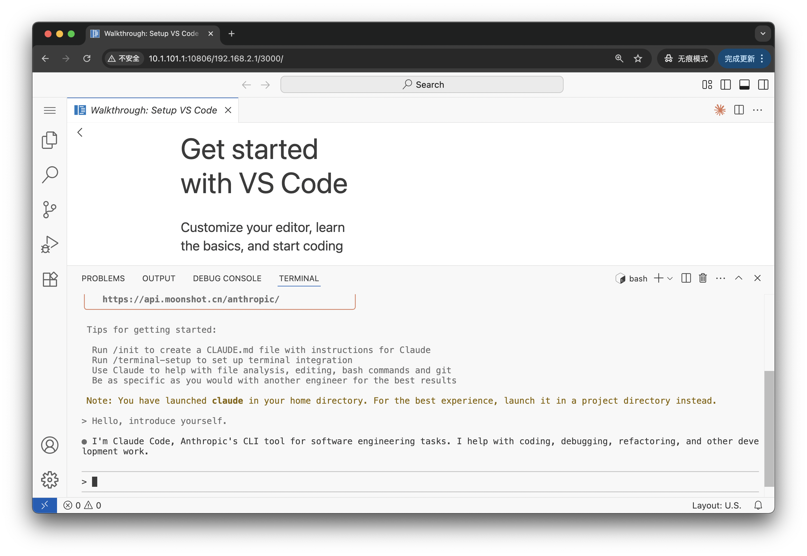Click 'Tips for getting started:' text
The image size is (807, 556).
151,330
